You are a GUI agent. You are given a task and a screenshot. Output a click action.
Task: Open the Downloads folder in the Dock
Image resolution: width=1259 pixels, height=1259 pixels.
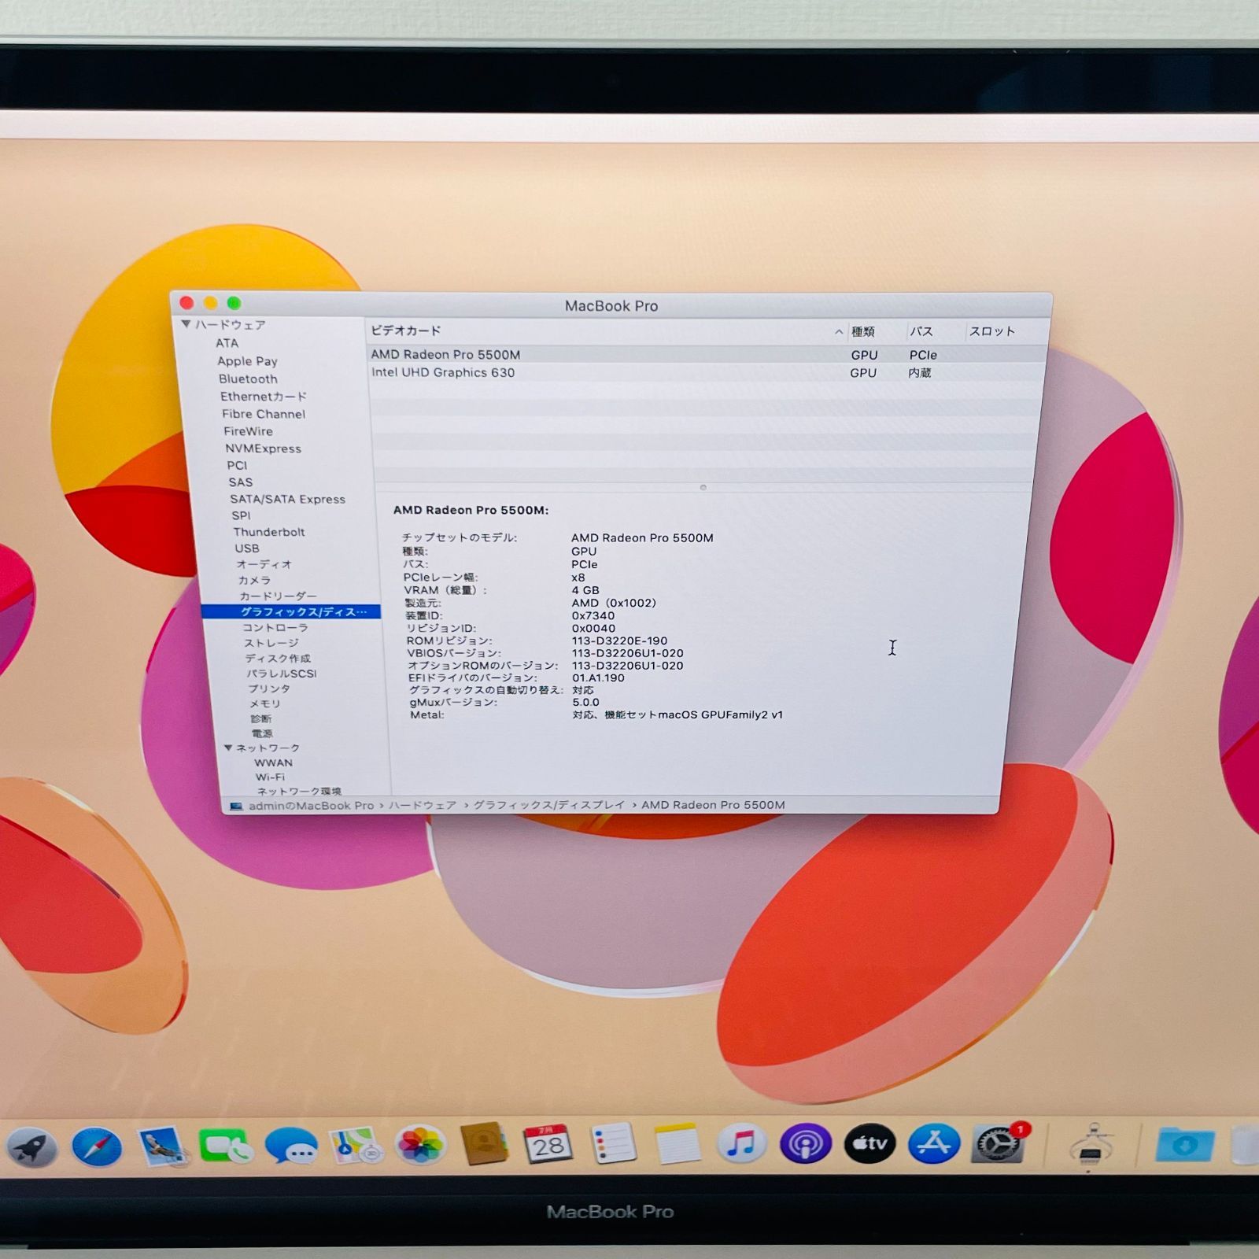tap(1185, 1145)
